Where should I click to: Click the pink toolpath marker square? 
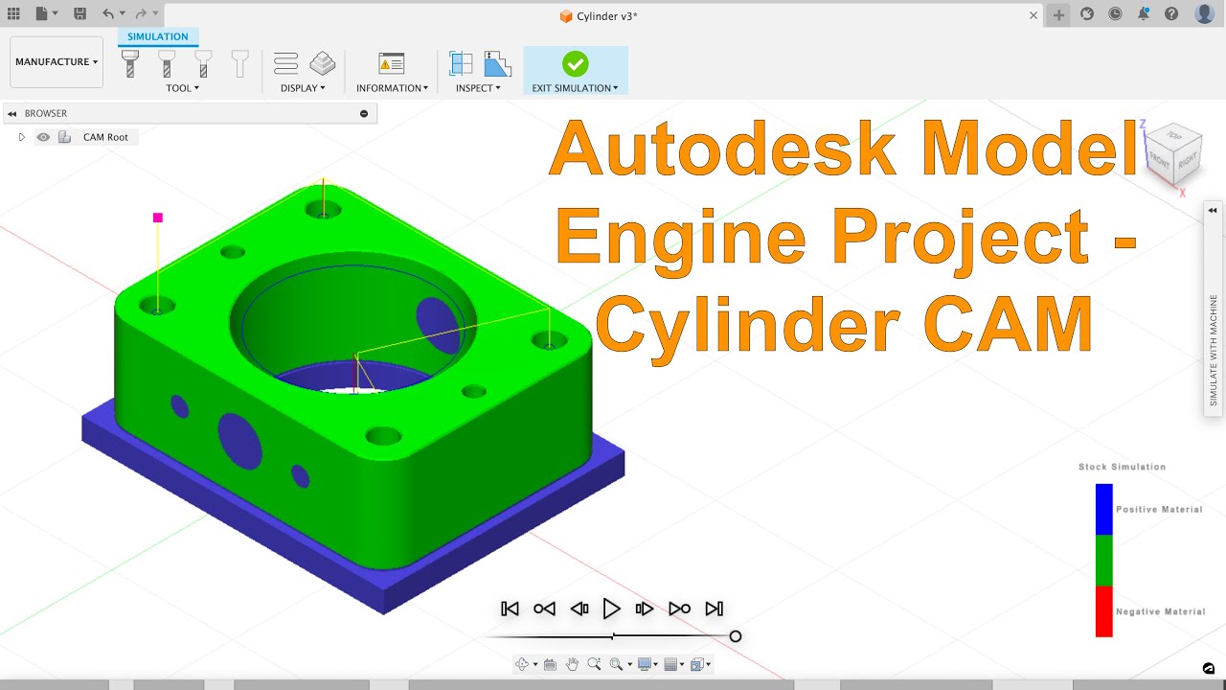point(158,218)
